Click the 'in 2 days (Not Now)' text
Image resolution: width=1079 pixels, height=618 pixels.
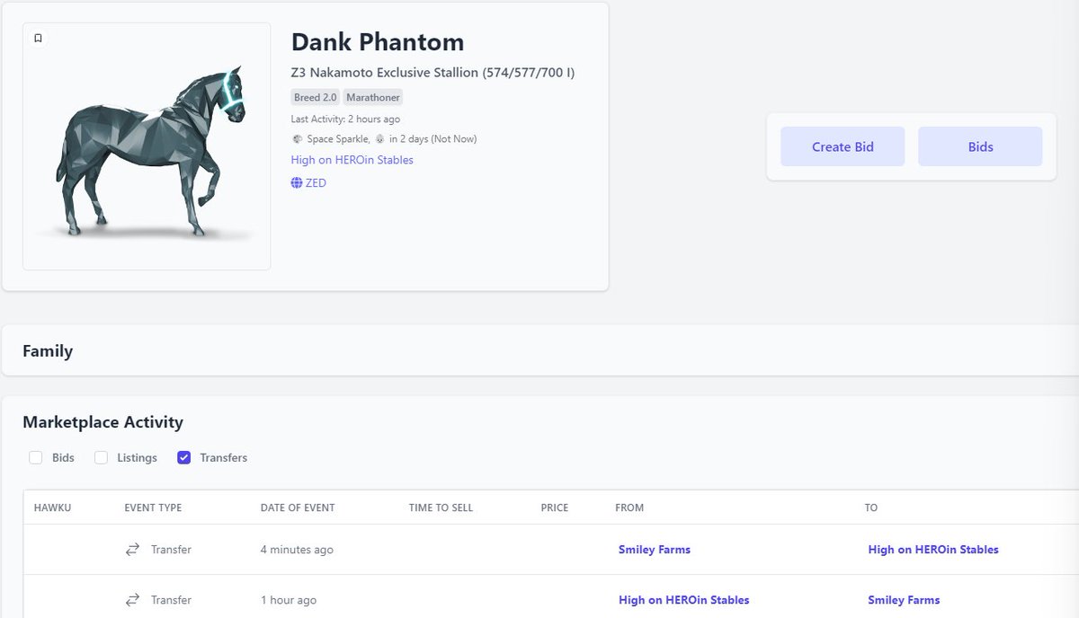pos(432,139)
